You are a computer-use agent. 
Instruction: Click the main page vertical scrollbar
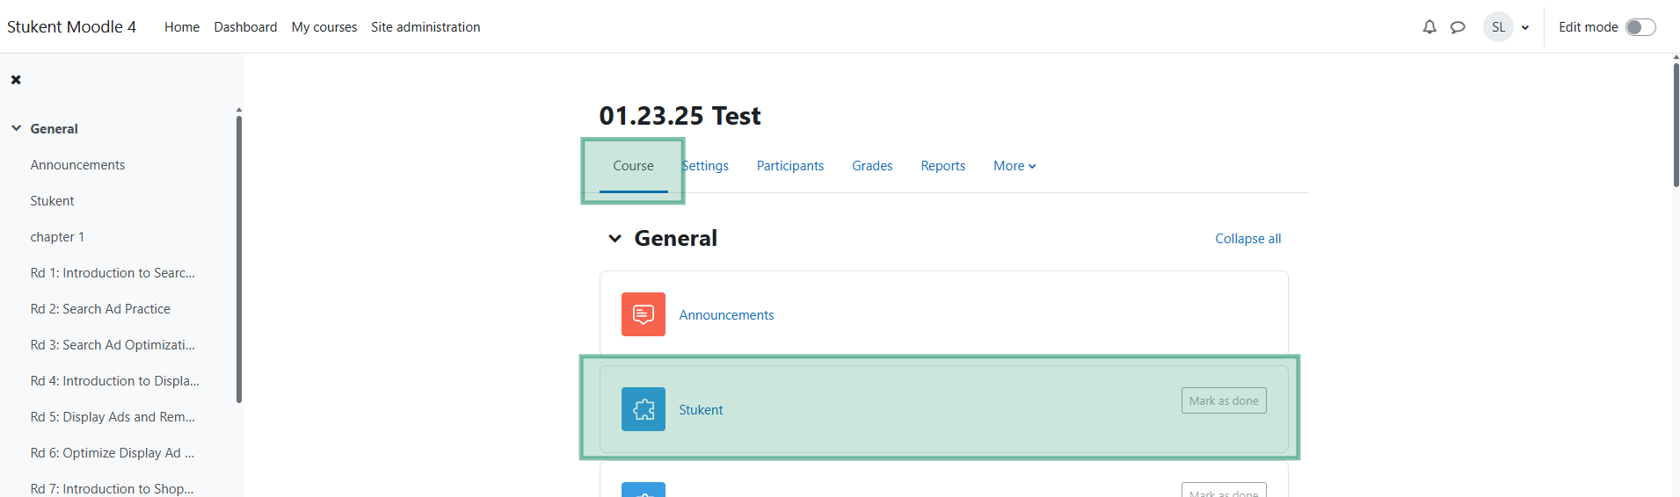(1676, 123)
